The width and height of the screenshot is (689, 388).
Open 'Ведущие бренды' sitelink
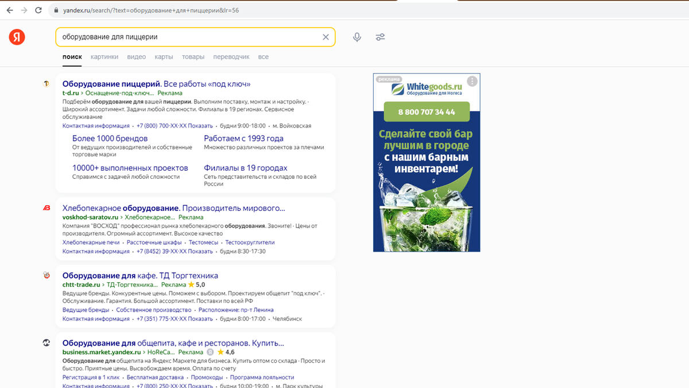86,310
